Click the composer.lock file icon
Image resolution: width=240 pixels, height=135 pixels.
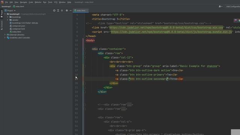coord(10,29)
